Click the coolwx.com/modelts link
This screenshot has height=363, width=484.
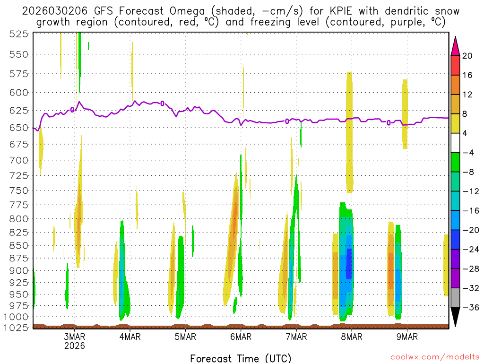click(x=435, y=357)
